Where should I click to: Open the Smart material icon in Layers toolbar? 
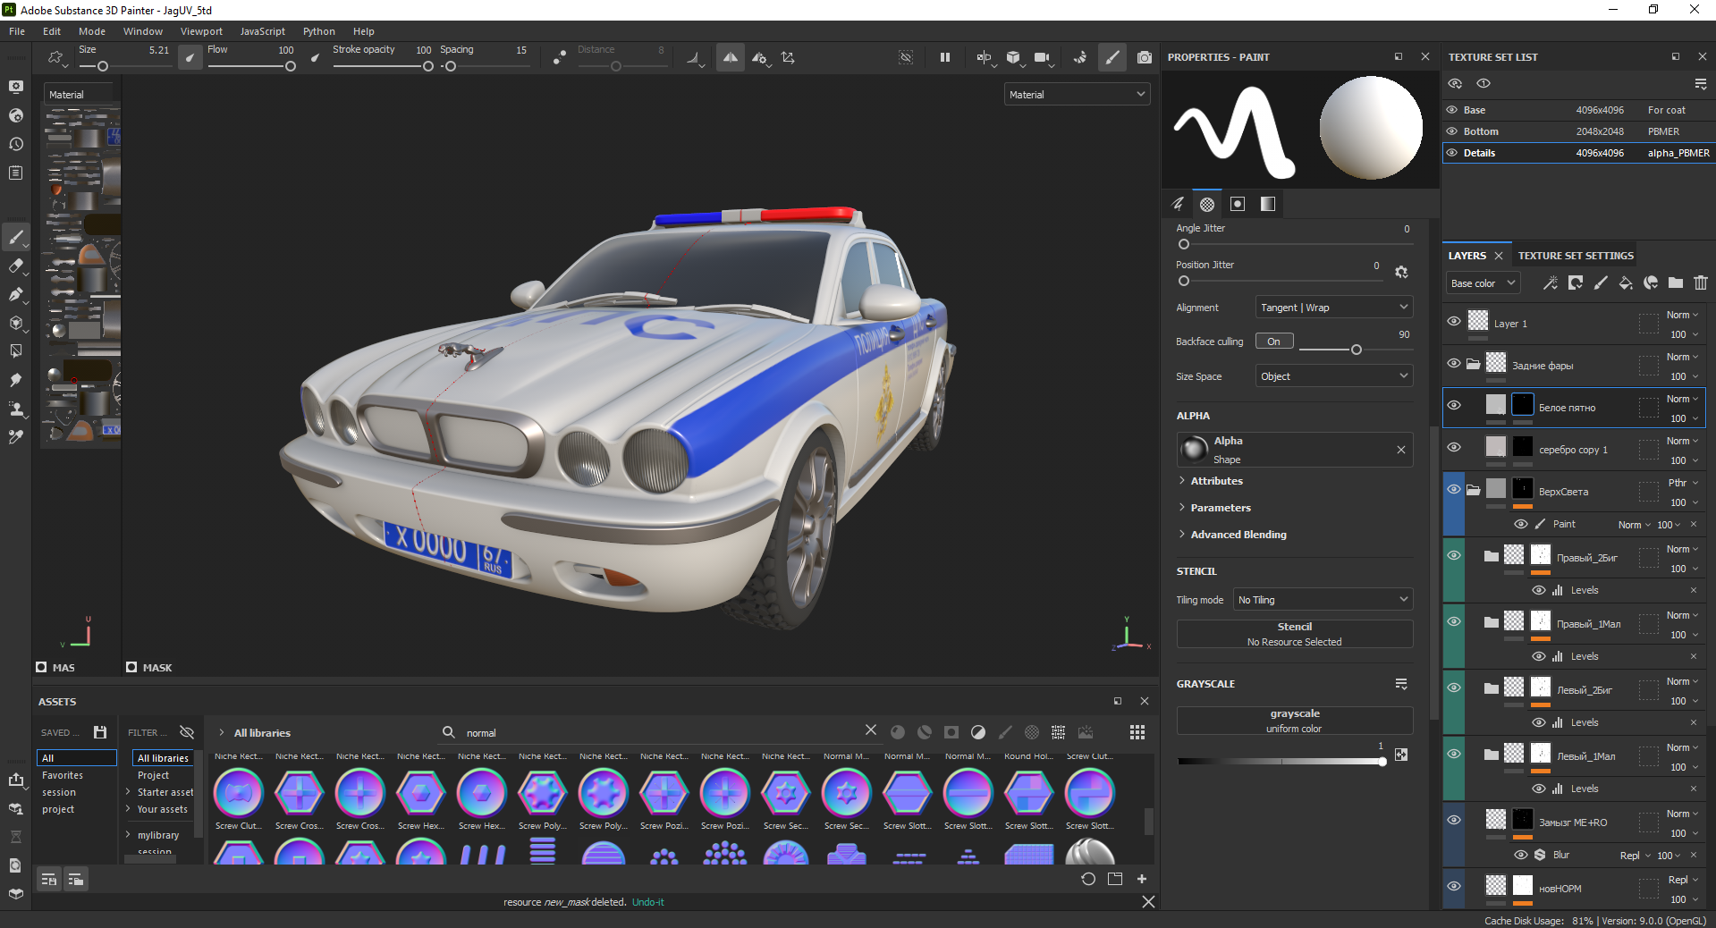pos(1651,283)
